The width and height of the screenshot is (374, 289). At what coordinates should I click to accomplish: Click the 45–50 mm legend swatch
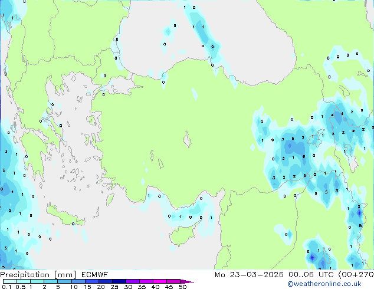(173, 281)
